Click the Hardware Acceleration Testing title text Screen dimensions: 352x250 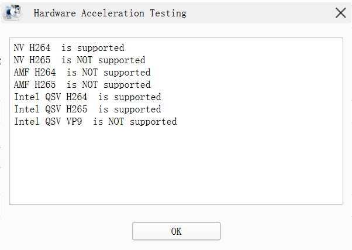point(110,13)
